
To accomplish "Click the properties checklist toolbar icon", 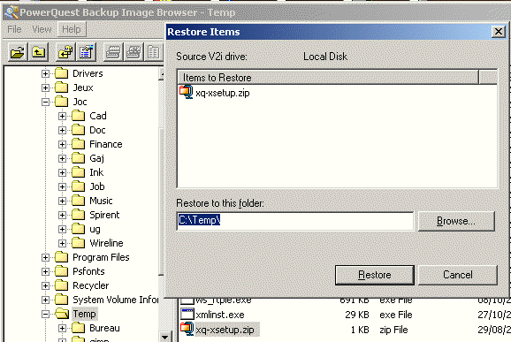I will tap(86, 52).
